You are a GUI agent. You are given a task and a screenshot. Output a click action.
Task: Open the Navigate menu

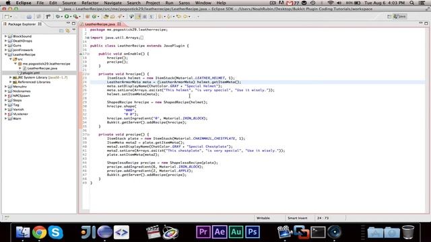pyautogui.click(x=112, y=3)
